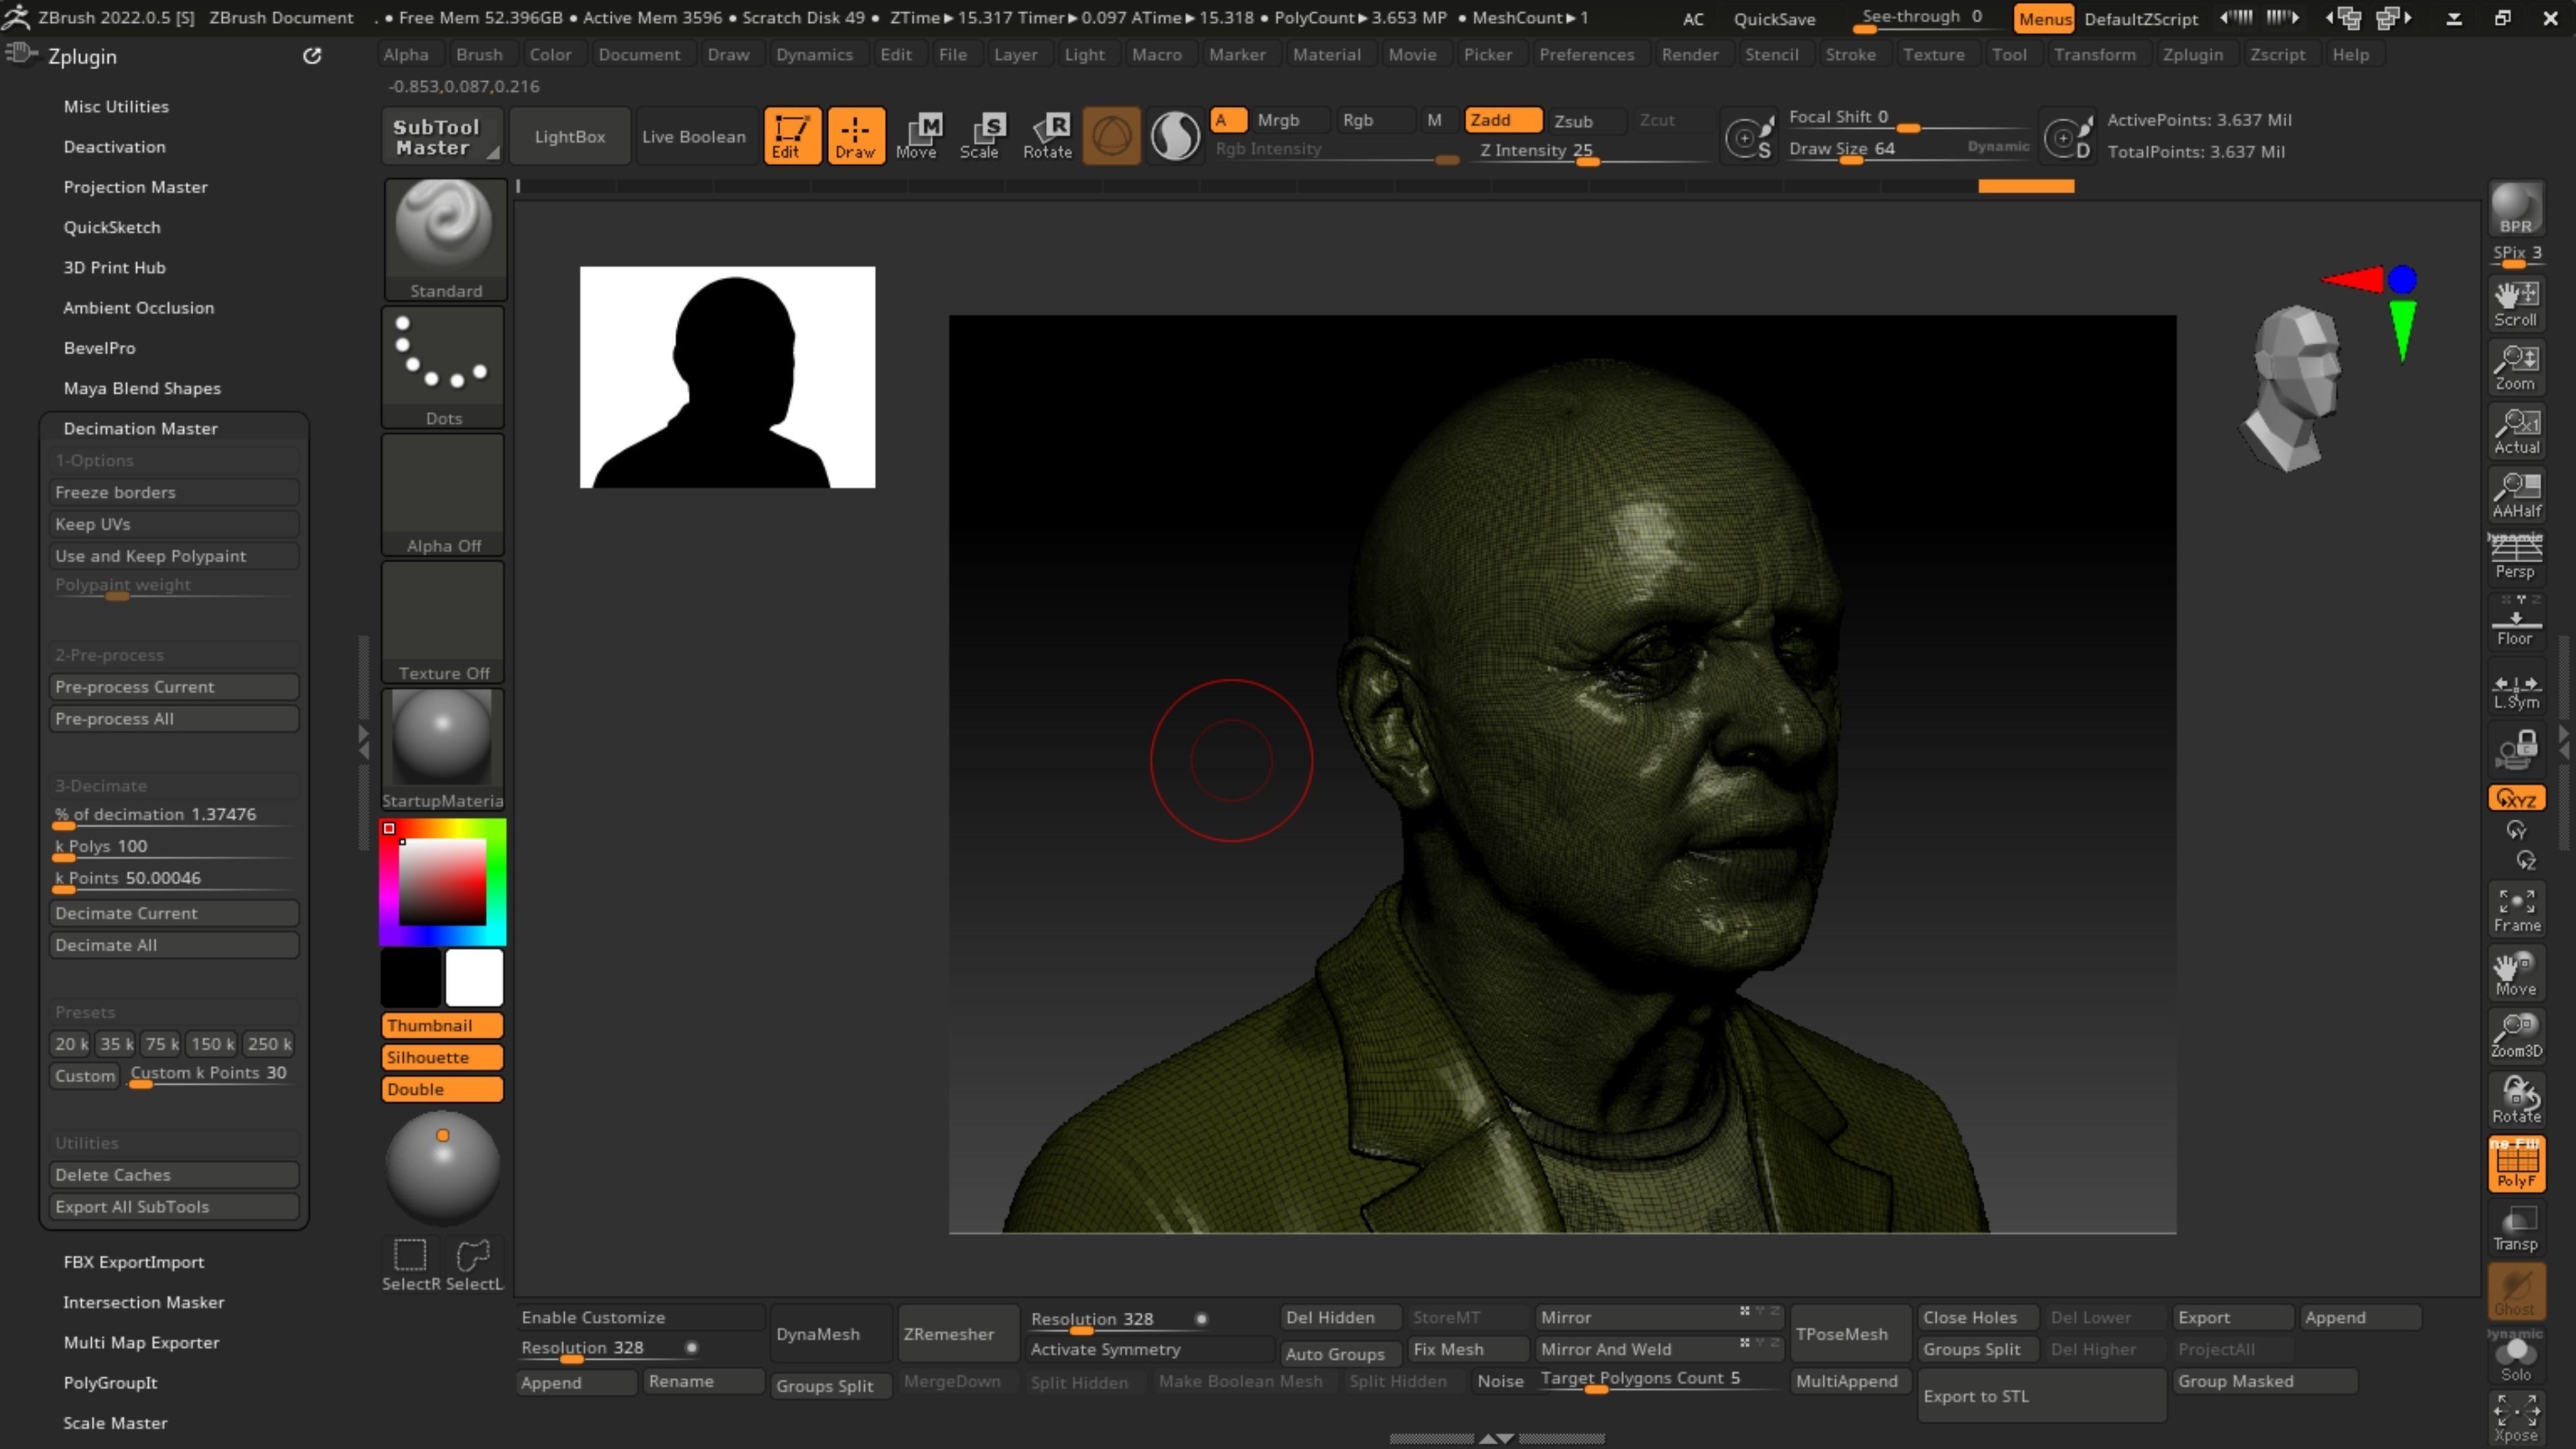
Task: Expand the Deactivation plugin section
Action: (x=115, y=146)
